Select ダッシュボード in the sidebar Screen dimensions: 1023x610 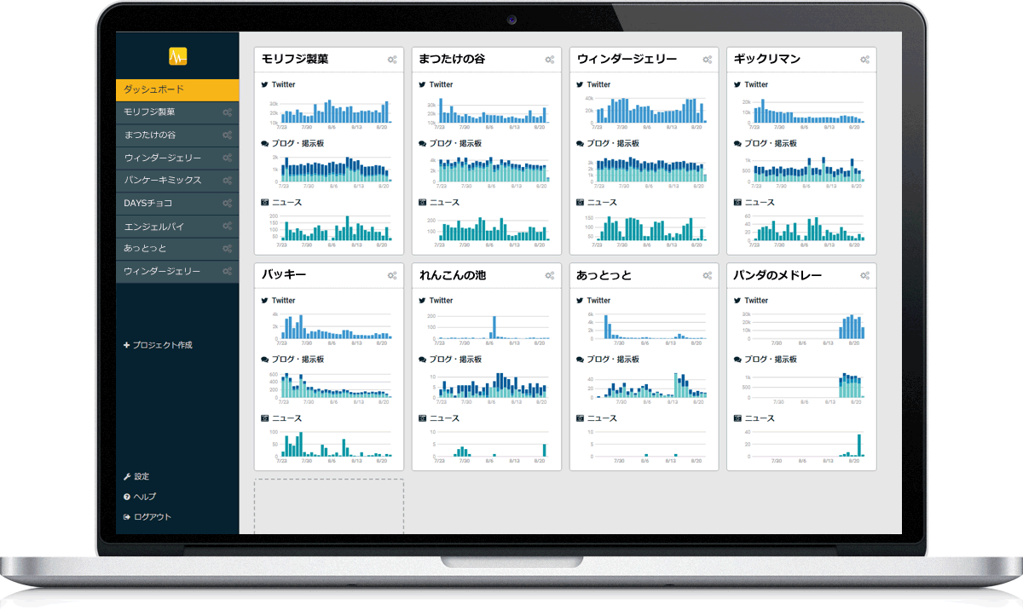point(177,89)
